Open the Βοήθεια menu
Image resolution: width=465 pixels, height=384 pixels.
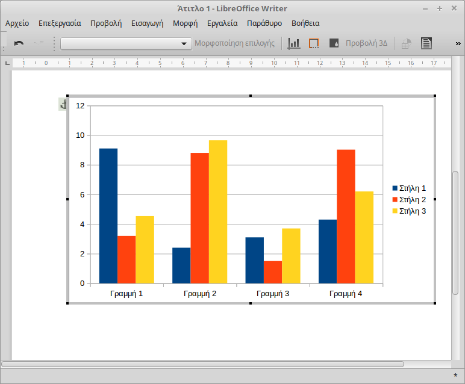click(305, 23)
